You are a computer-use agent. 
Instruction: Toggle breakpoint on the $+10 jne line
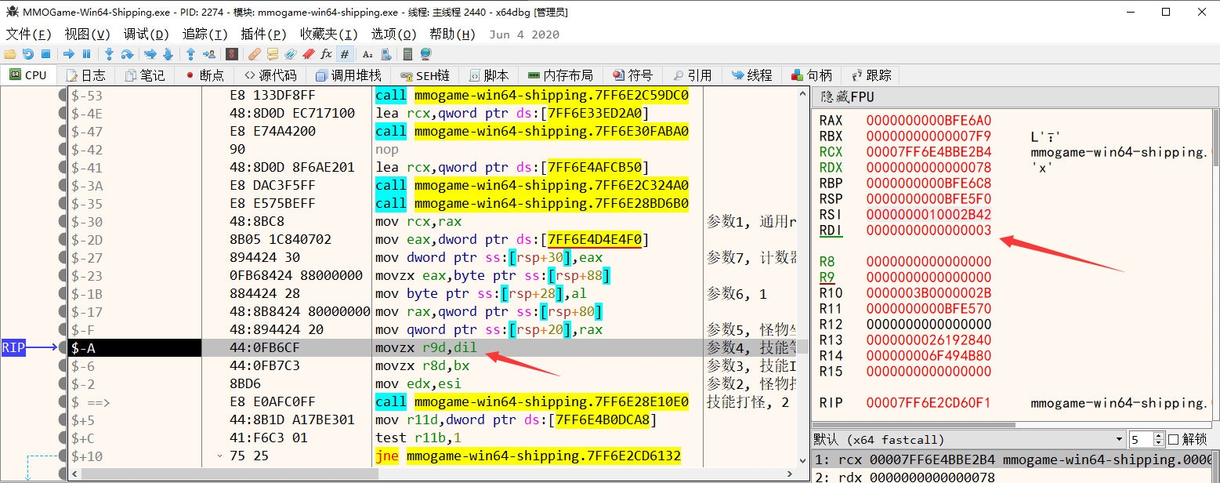(63, 456)
